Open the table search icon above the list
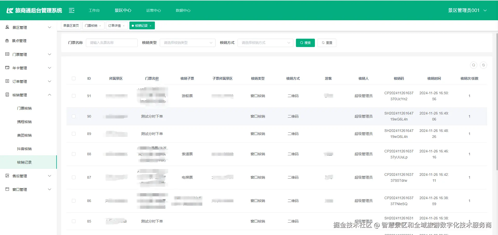The image size is (498, 235). coord(473,65)
